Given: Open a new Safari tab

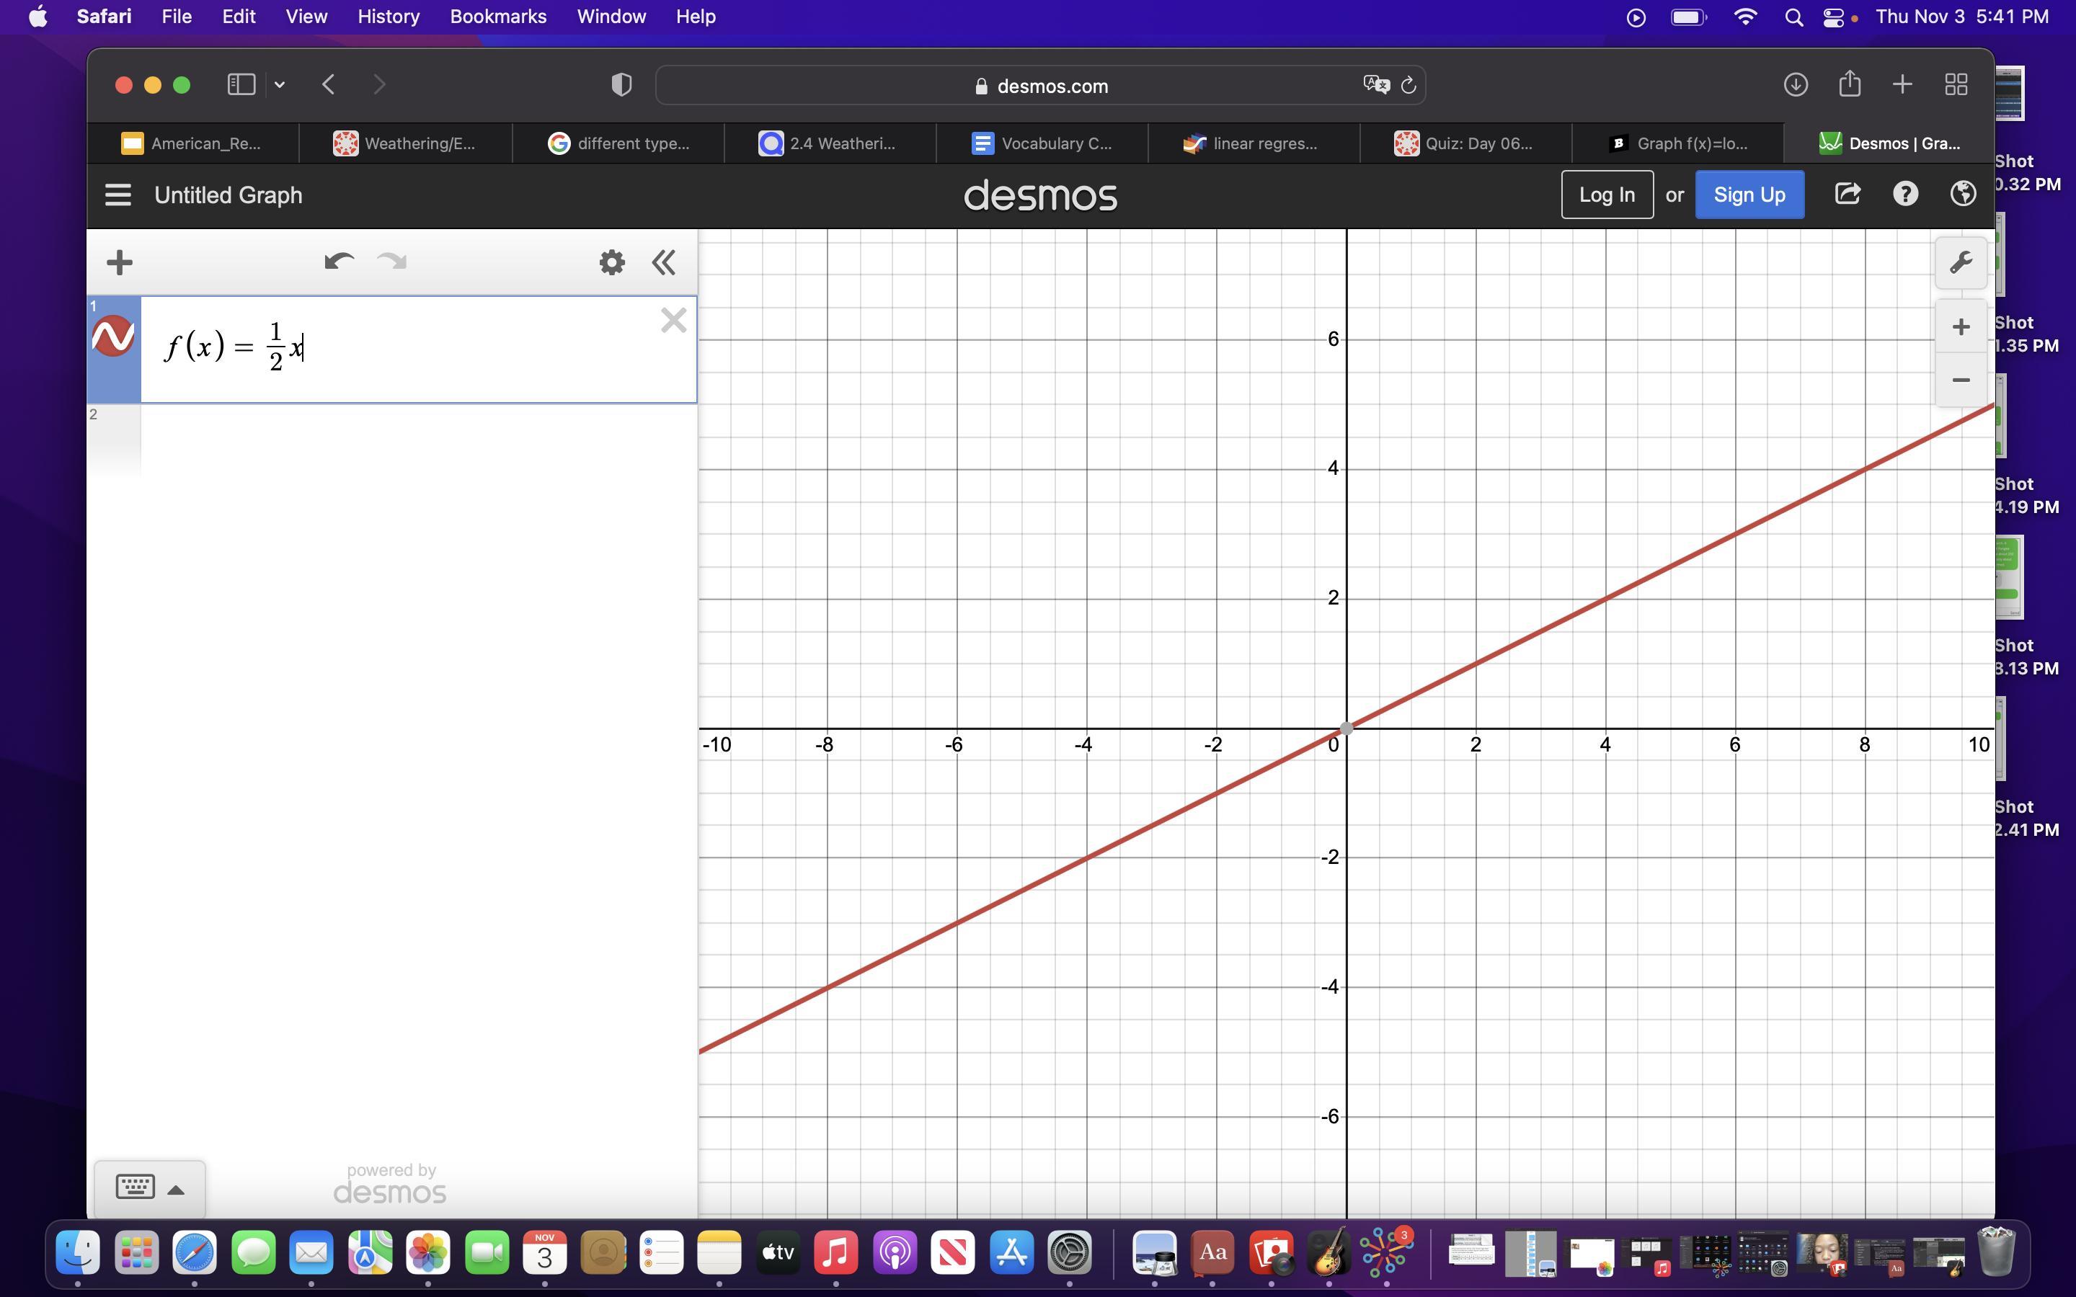Looking at the screenshot, I should (1902, 84).
